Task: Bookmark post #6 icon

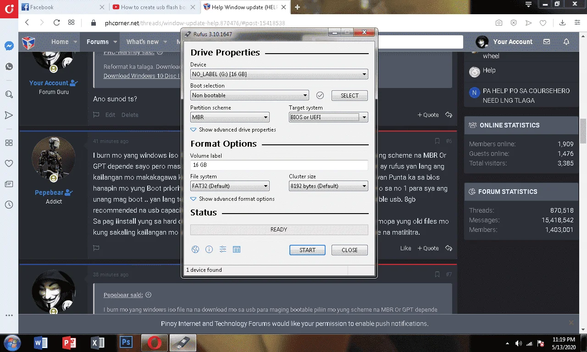Action: point(437,141)
